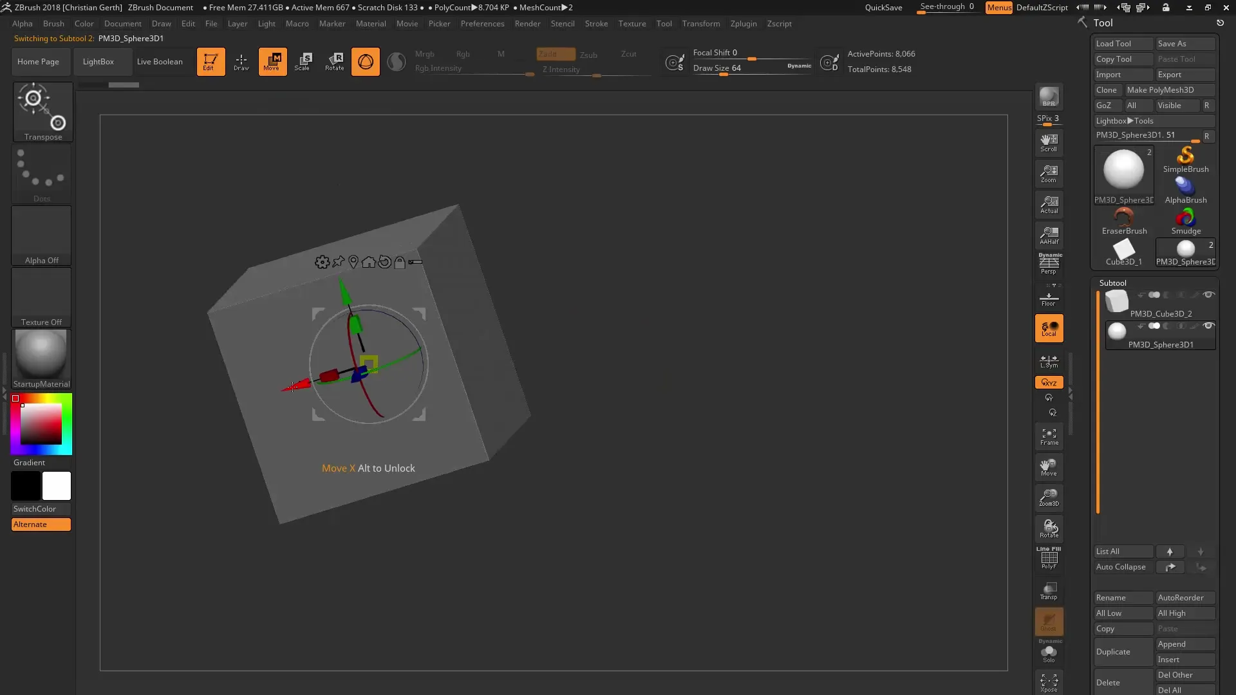
Task: Open the Preferences menu
Action: tap(482, 24)
